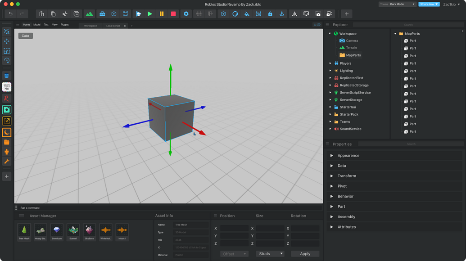Switch to the Model tab
The image size is (466, 261).
click(36, 25)
